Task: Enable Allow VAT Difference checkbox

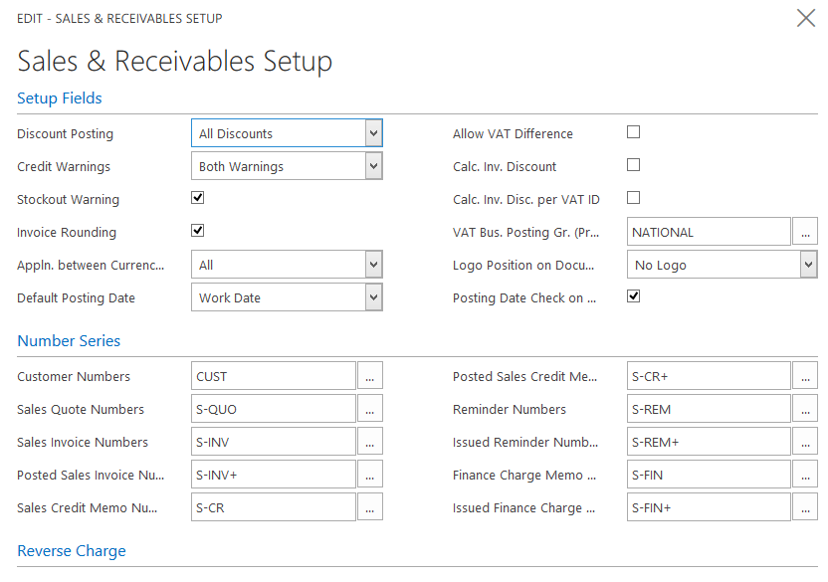Action: (x=633, y=132)
